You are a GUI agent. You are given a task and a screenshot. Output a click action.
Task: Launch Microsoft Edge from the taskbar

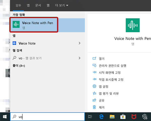point(101,117)
